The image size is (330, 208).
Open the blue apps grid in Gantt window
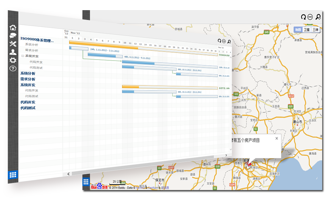[13, 175]
